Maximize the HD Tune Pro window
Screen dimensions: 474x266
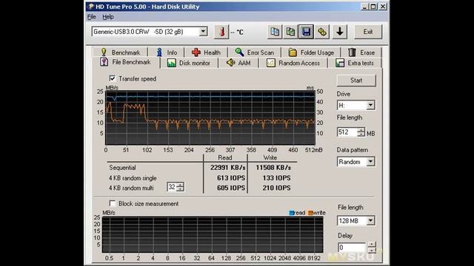tap(373, 7)
